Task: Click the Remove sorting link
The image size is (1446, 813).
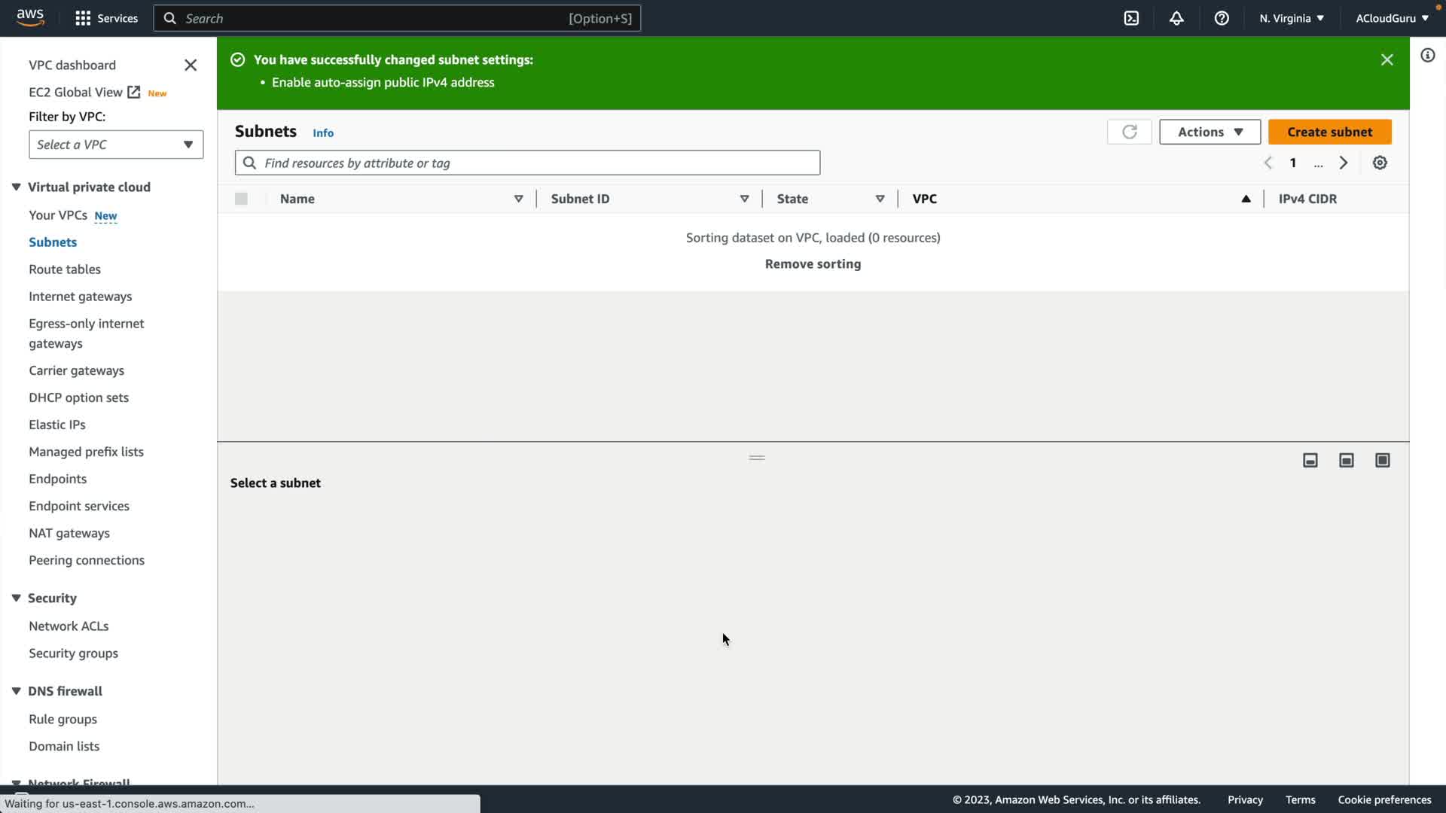Action: pyautogui.click(x=813, y=263)
